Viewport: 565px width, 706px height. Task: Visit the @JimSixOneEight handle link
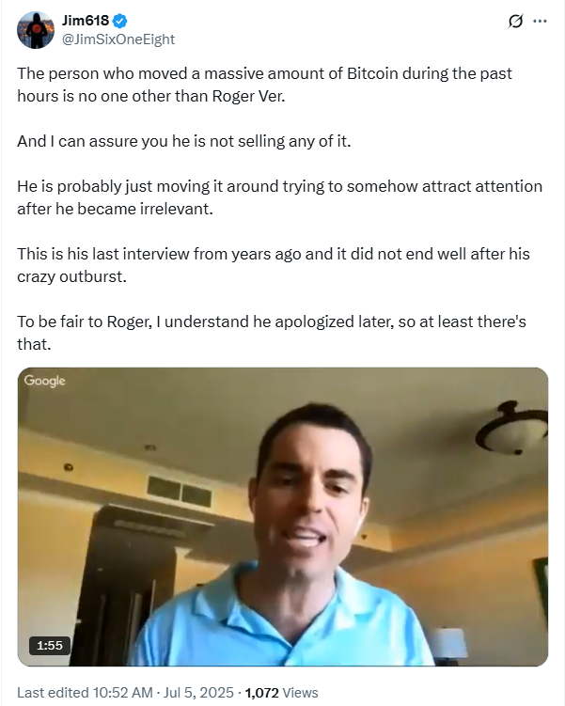pos(118,39)
